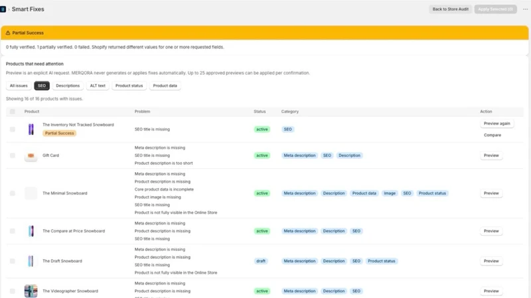
Task: Click 'Products that need attention' heading
Action: coord(35,64)
